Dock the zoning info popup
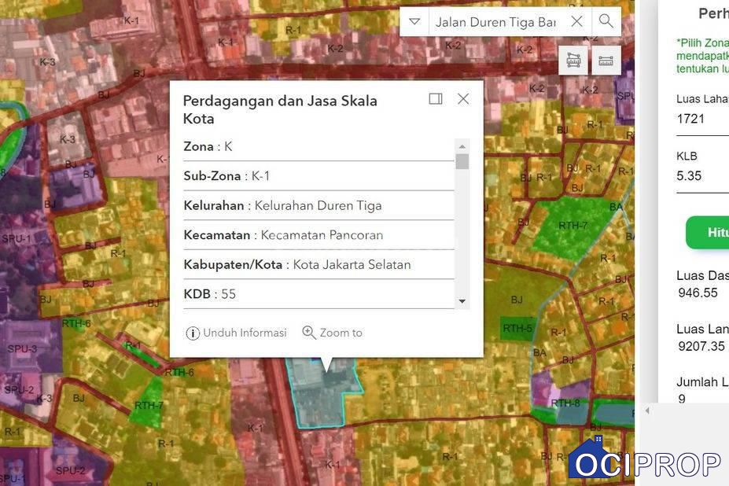The width and height of the screenshot is (729, 486). 436,98
